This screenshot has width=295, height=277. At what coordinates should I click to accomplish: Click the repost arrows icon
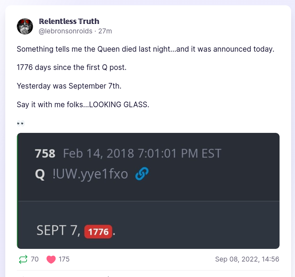tap(23, 259)
